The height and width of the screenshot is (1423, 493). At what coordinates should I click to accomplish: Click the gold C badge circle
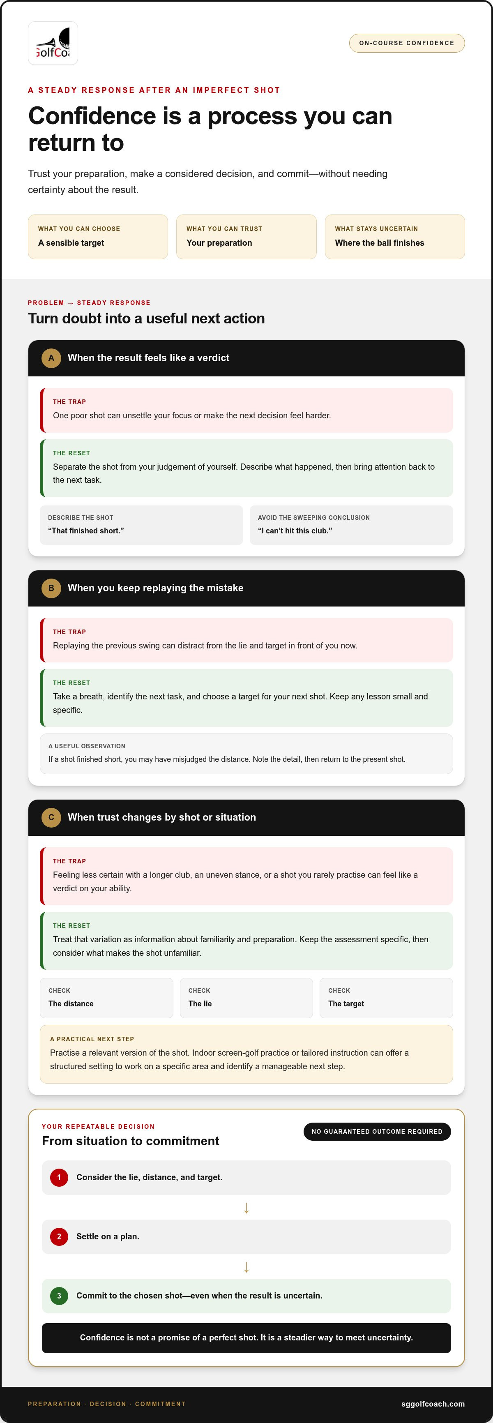pos(51,817)
